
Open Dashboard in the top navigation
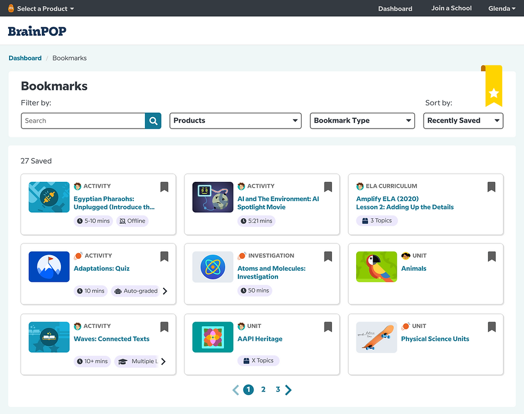tap(395, 9)
